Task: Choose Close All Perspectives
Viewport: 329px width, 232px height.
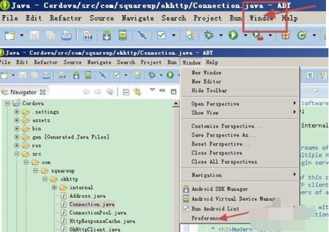Action: 224,162
